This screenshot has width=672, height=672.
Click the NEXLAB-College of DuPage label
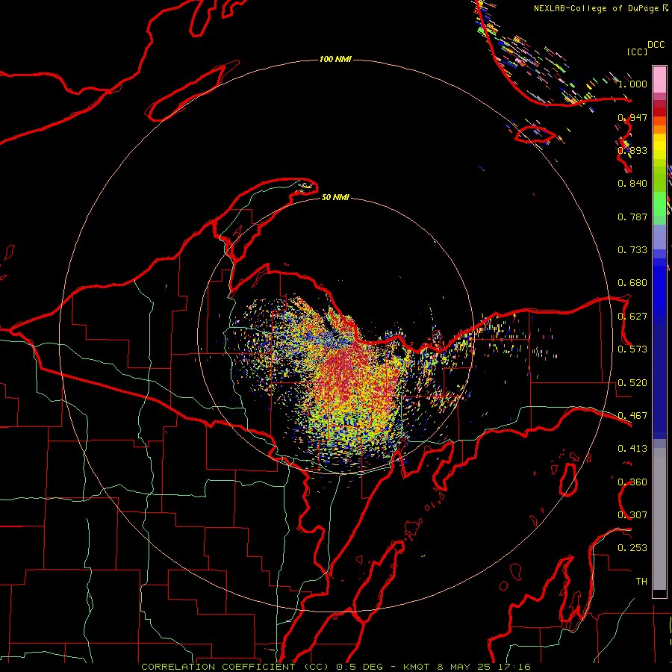click(x=596, y=8)
